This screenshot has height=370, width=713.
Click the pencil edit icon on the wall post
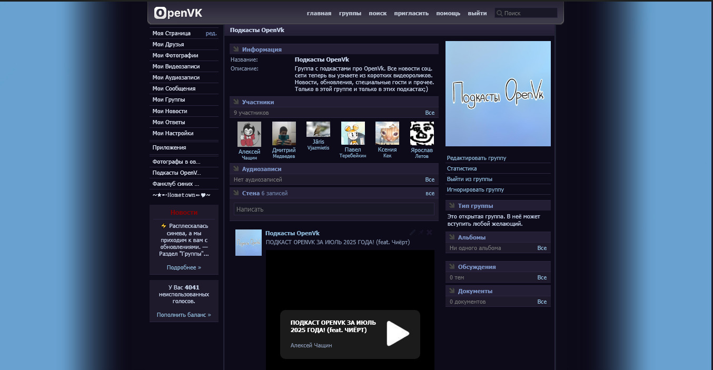(x=413, y=233)
